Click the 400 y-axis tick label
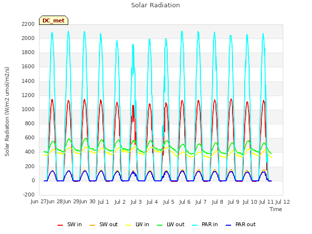Viewport: 312px width, 234px height. tap(30, 152)
